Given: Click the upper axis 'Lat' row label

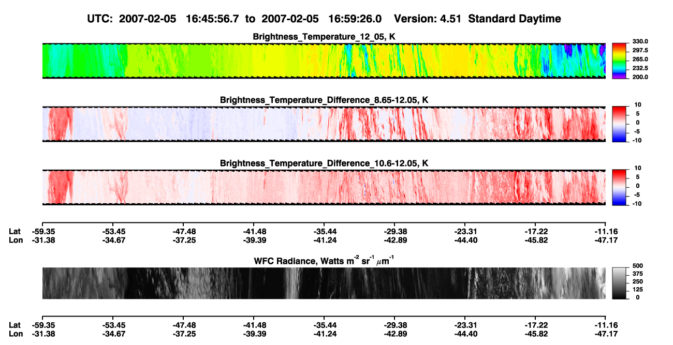Looking at the screenshot, I should tap(15, 231).
